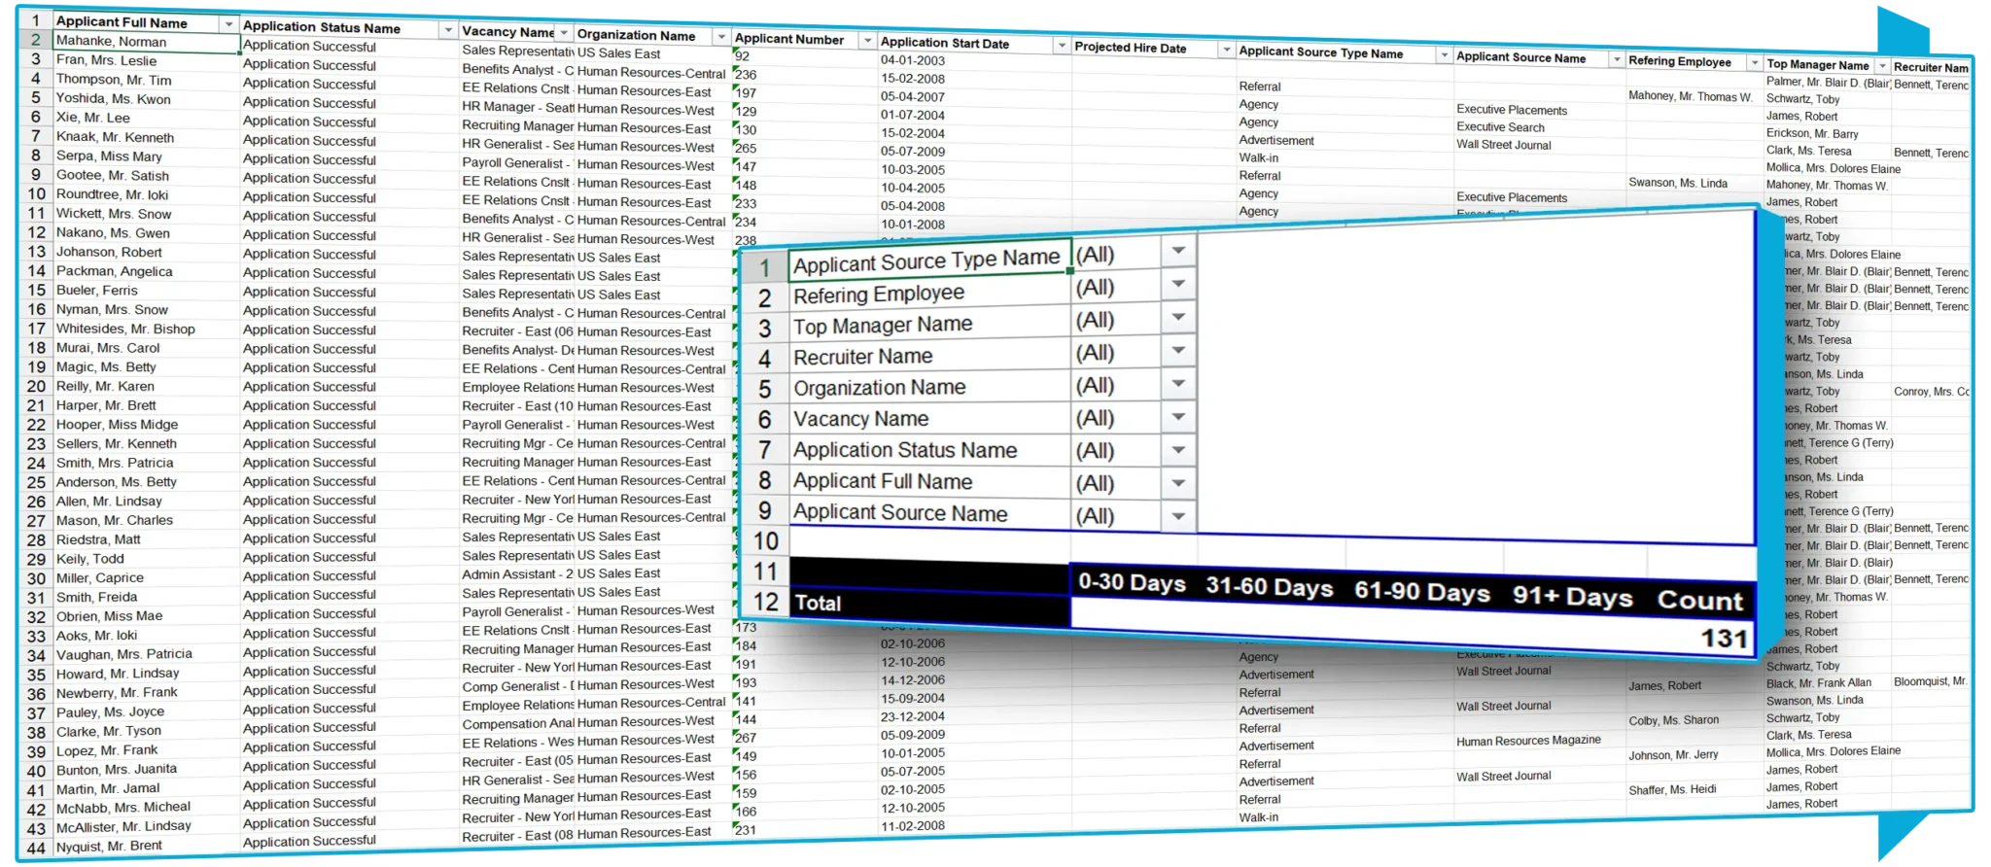Image resolution: width=1991 pixels, height=867 pixels.
Task: Expand the Organization Name column filter
Action: click(x=720, y=37)
